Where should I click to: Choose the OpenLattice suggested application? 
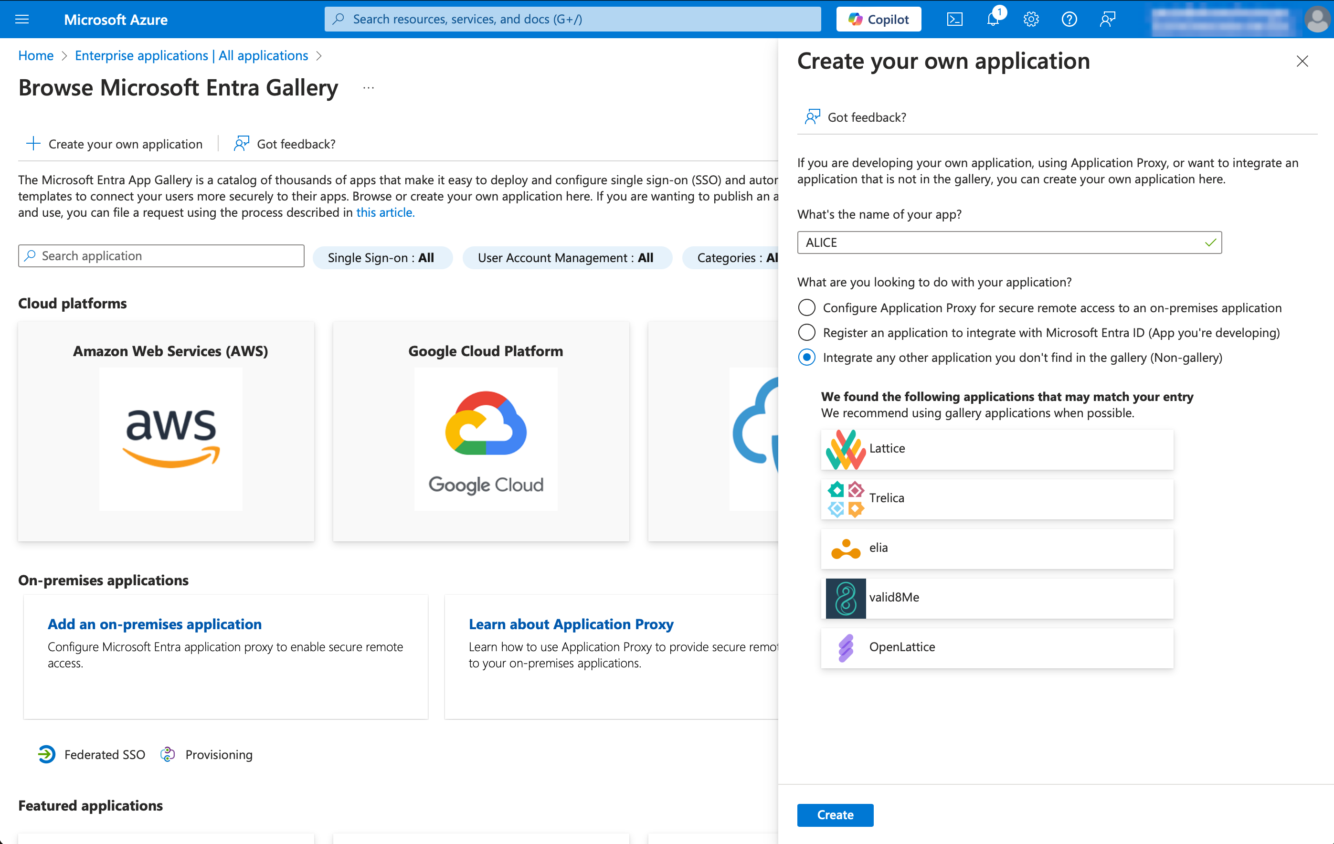click(996, 647)
